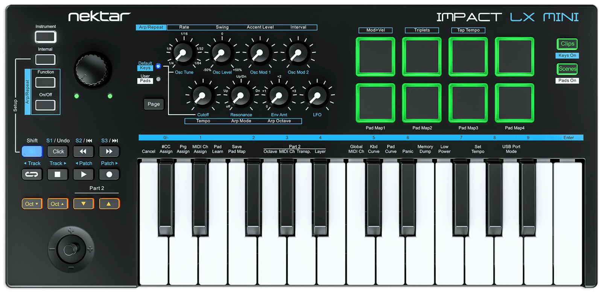Viewport: 602px width, 294px height.
Task: Hold the blue Shift button
Action: 32,151
